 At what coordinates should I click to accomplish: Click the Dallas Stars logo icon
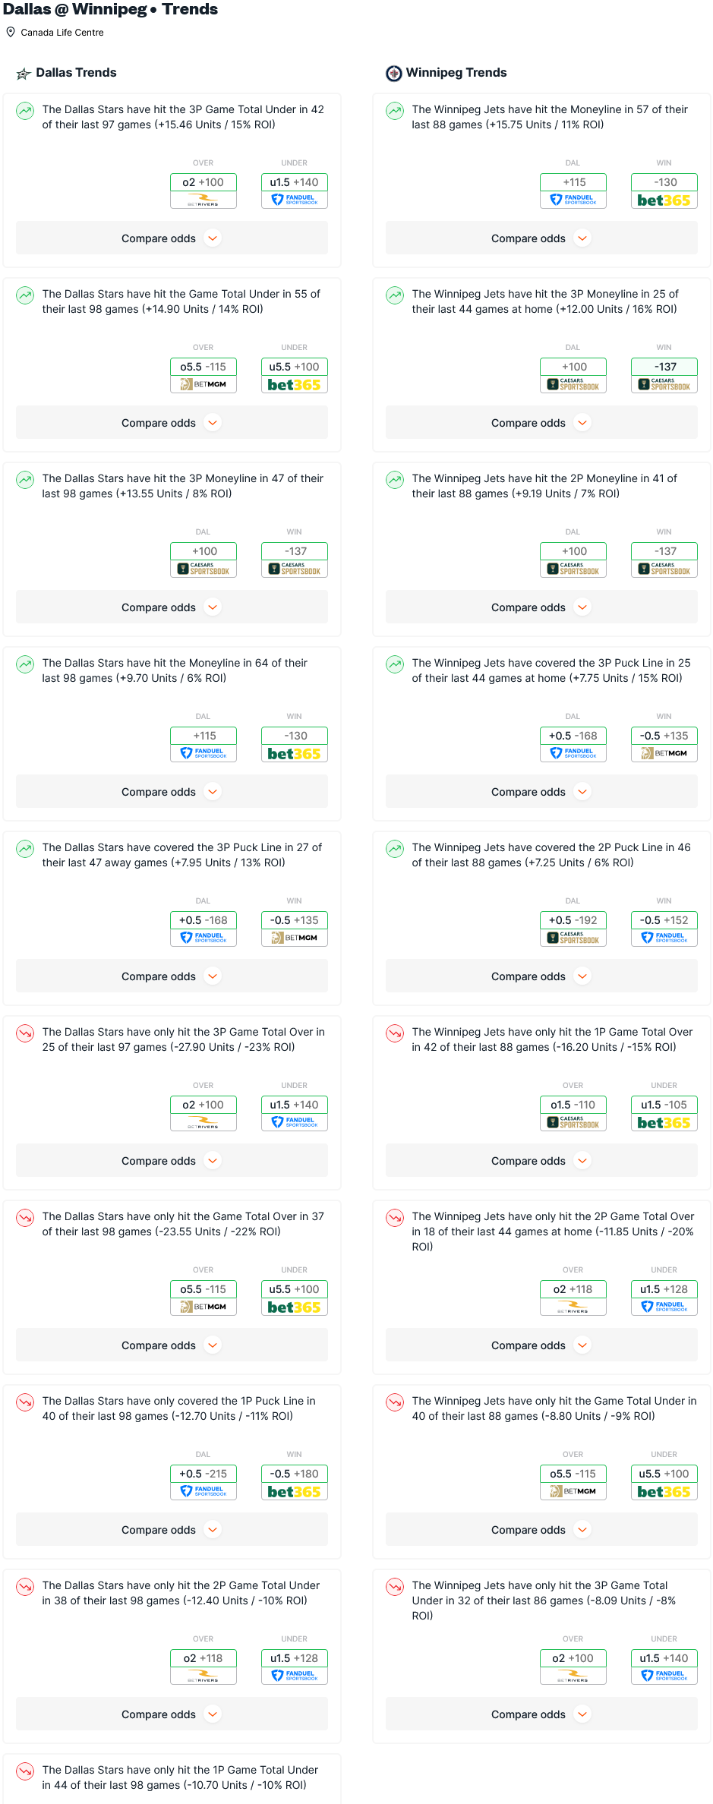coord(24,74)
